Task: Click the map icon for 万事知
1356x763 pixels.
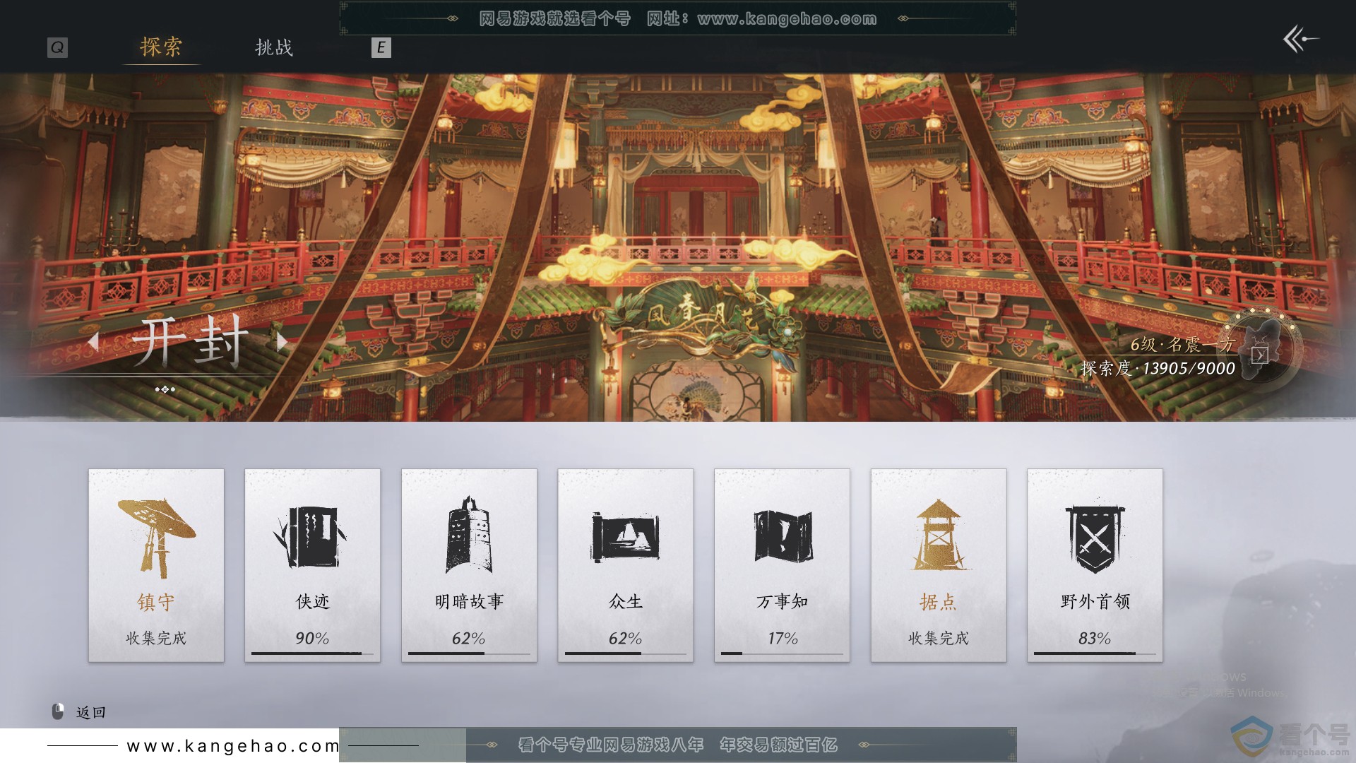Action: [783, 536]
